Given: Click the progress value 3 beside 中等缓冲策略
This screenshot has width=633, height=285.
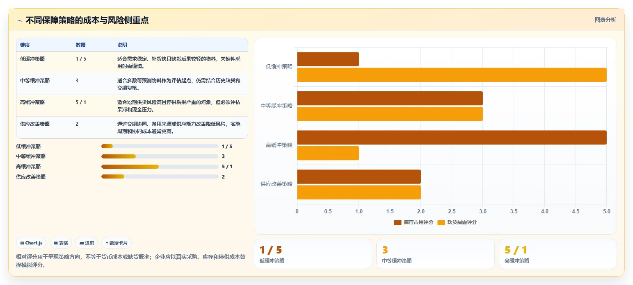Looking at the screenshot, I should tap(223, 156).
